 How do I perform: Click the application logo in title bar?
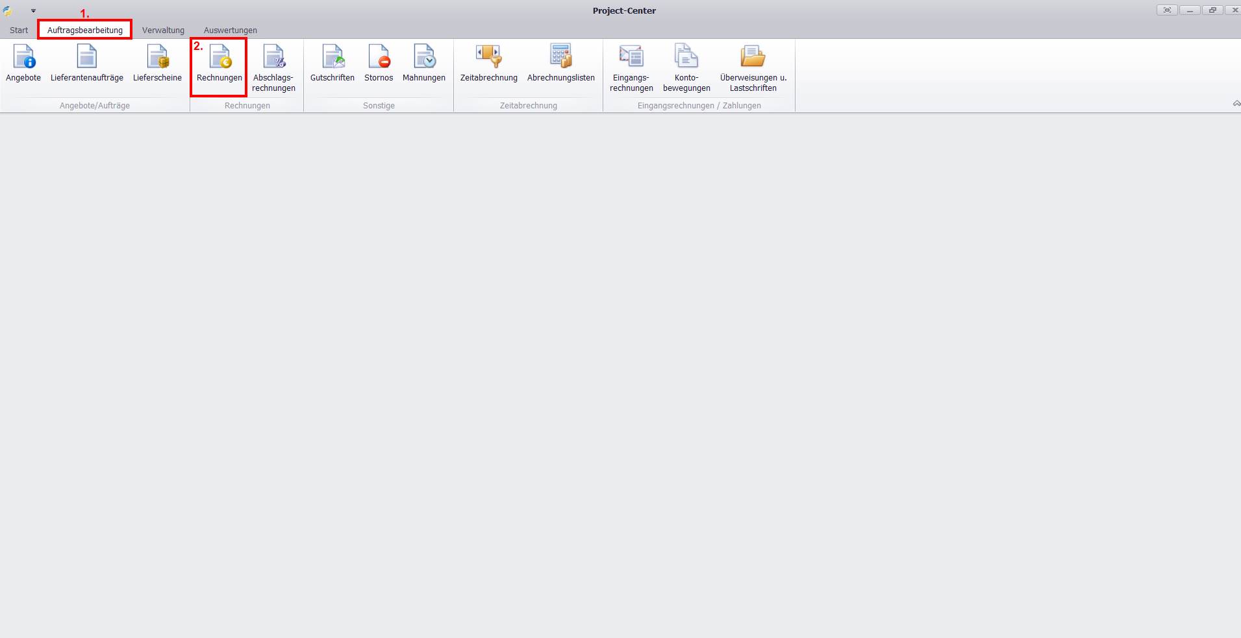pyautogui.click(x=8, y=11)
